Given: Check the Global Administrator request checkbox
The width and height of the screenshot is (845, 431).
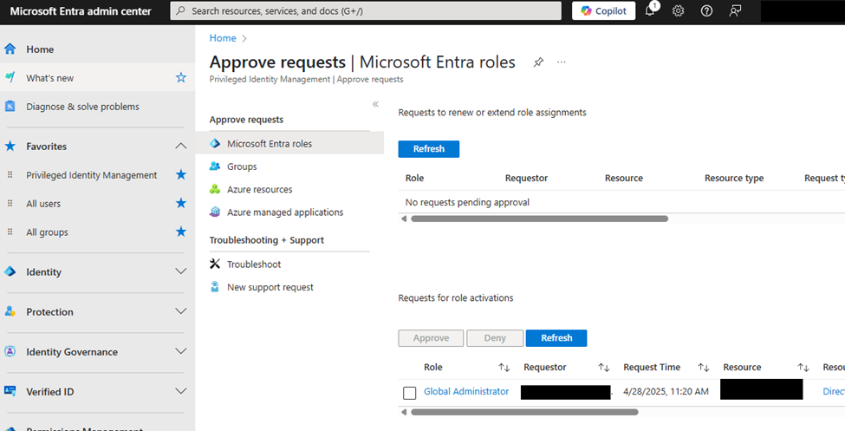Looking at the screenshot, I should click(x=410, y=393).
